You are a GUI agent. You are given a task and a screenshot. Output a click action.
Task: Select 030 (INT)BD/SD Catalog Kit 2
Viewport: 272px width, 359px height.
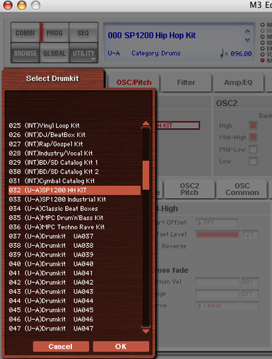pyautogui.click(x=75, y=172)
